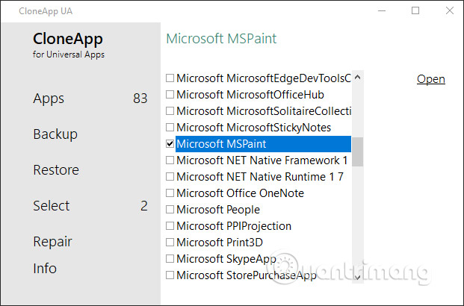The image size is (464, 306).
Task: Click the app list scroll down arrow
Action: [357, 277]
